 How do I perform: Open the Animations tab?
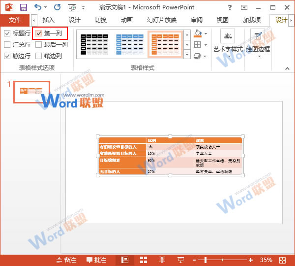(x=127, y=20)
